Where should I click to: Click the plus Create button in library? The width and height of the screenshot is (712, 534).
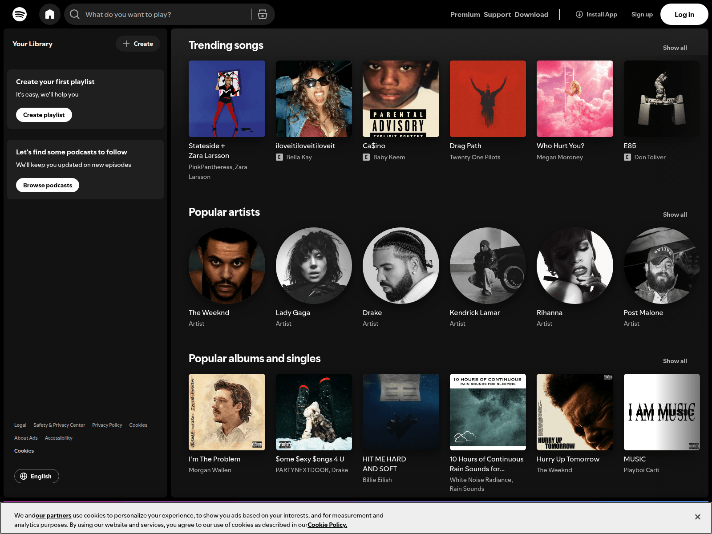[x=138, y=44]
